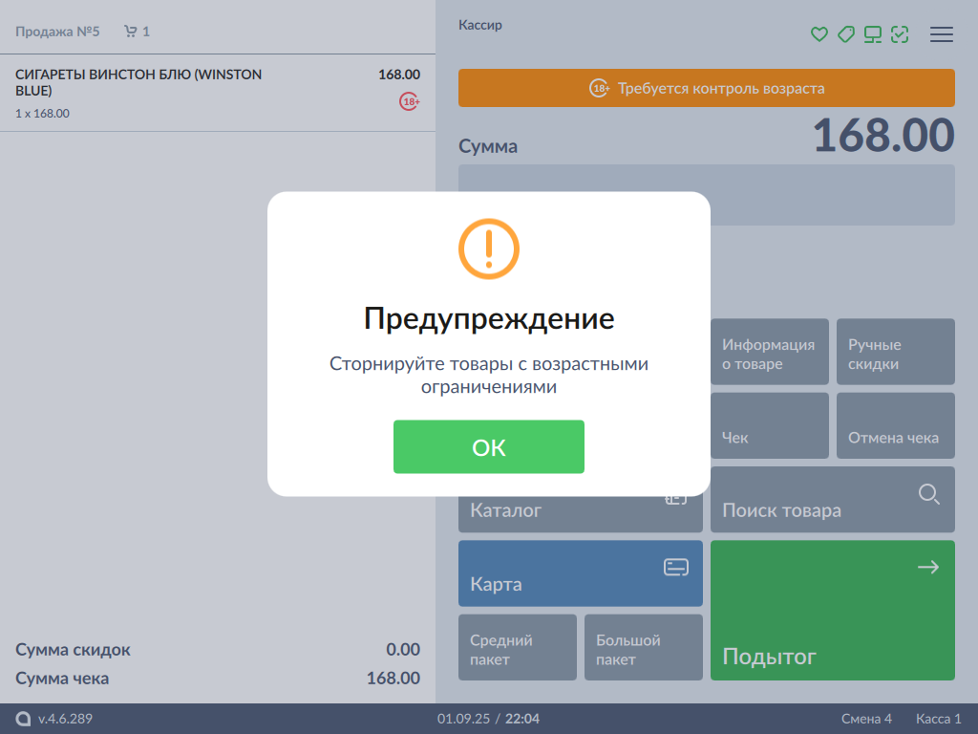978x734 pixels.
Task: Select the Winston Blue cigarettes line item
Action: (x=191, y=93)
